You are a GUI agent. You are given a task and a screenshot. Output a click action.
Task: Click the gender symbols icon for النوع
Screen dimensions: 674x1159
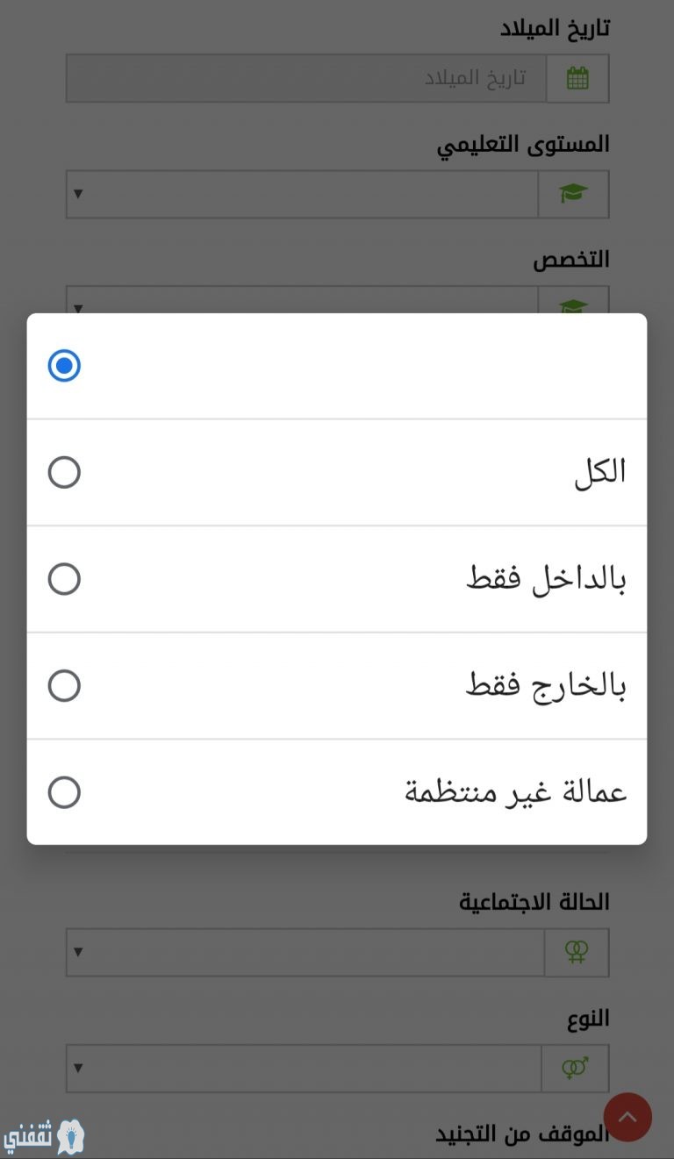click(x=575, y=1068)
